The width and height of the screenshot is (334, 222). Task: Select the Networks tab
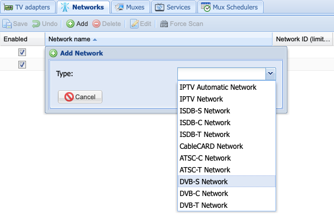pyautogui.click(x=83, y=7)
